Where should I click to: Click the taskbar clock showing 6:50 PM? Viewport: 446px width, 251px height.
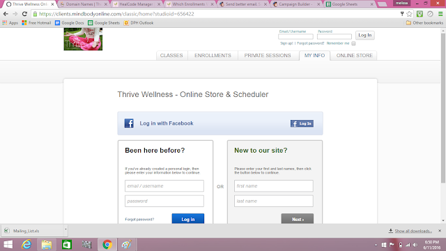[x=432, y=245]
